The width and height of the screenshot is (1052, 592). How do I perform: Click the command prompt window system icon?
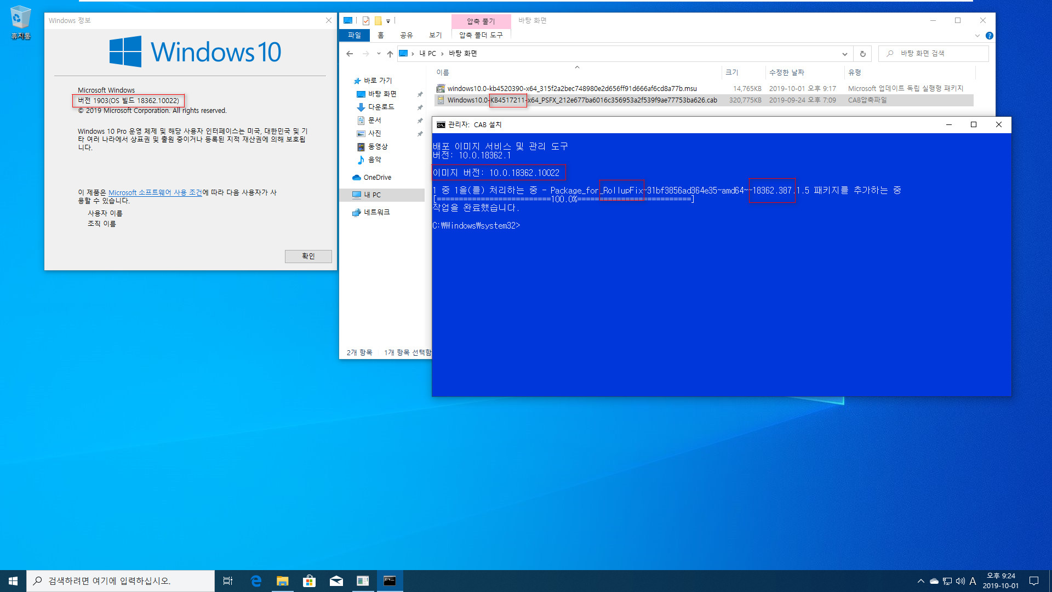(441, 125)
